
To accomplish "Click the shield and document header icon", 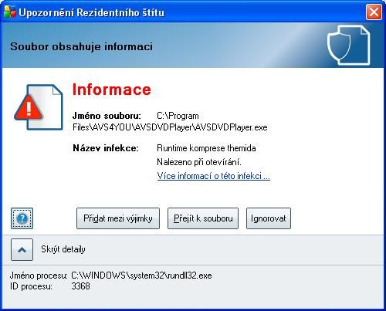I will click(x=349, y=46).
